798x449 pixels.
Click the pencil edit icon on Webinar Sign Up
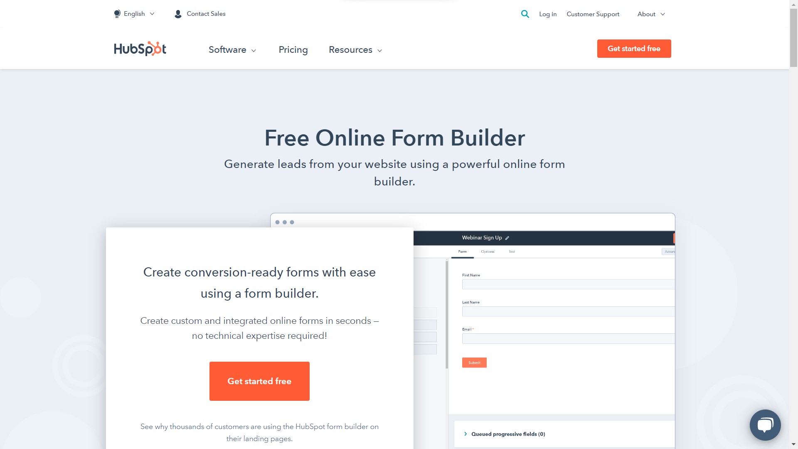tap(506, 237)
